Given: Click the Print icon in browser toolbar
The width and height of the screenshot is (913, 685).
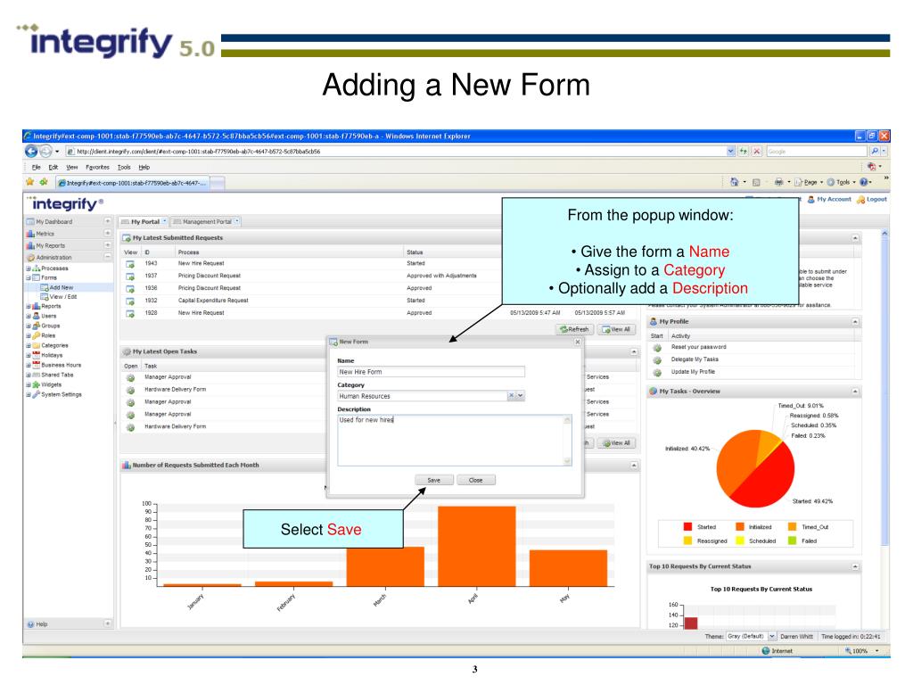Looking at the screenshot, I should [x=778, y=182].
